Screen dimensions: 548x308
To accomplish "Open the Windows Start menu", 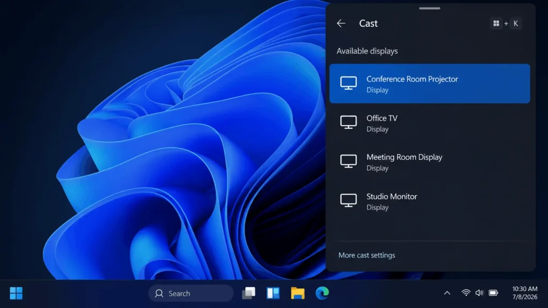I will tap(16, 294).
